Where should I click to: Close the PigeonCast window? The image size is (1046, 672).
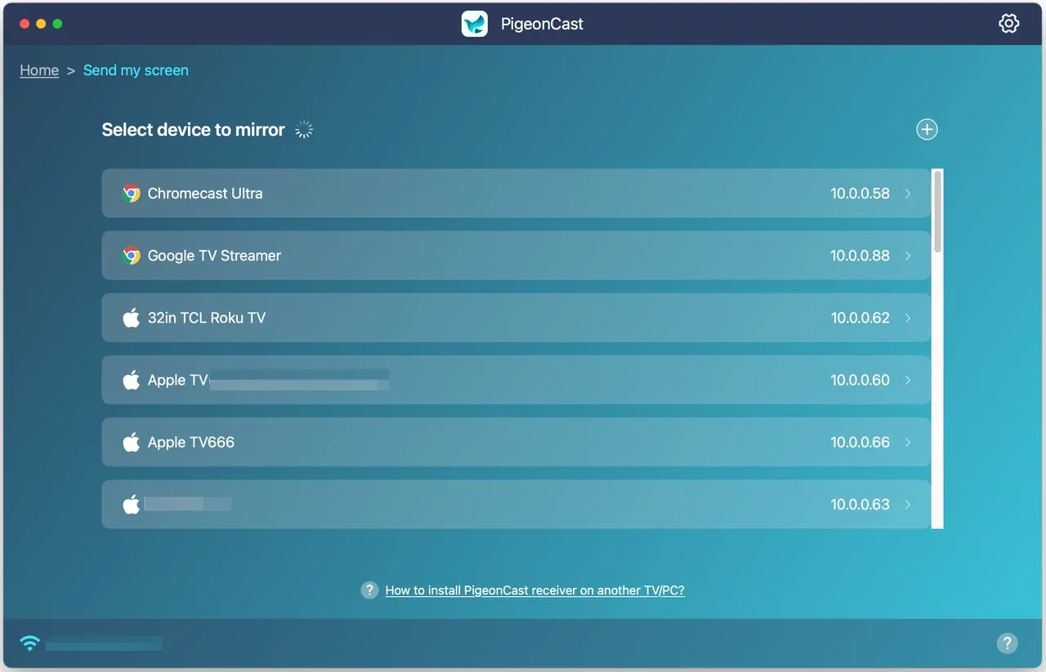(x=25, y=24)
